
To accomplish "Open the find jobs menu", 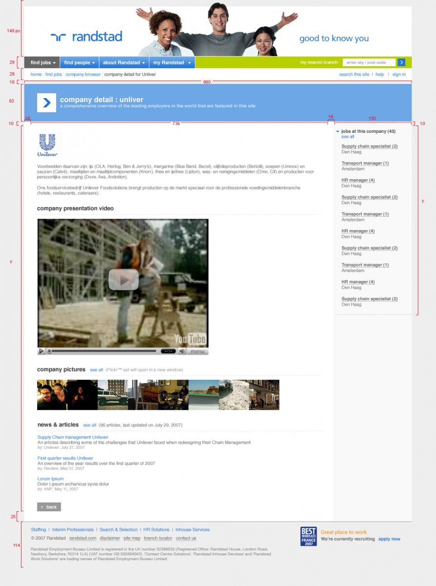I will click(42, 63).
